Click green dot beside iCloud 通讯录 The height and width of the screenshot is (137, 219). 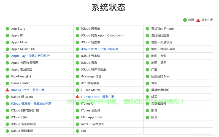pos(77,29)
